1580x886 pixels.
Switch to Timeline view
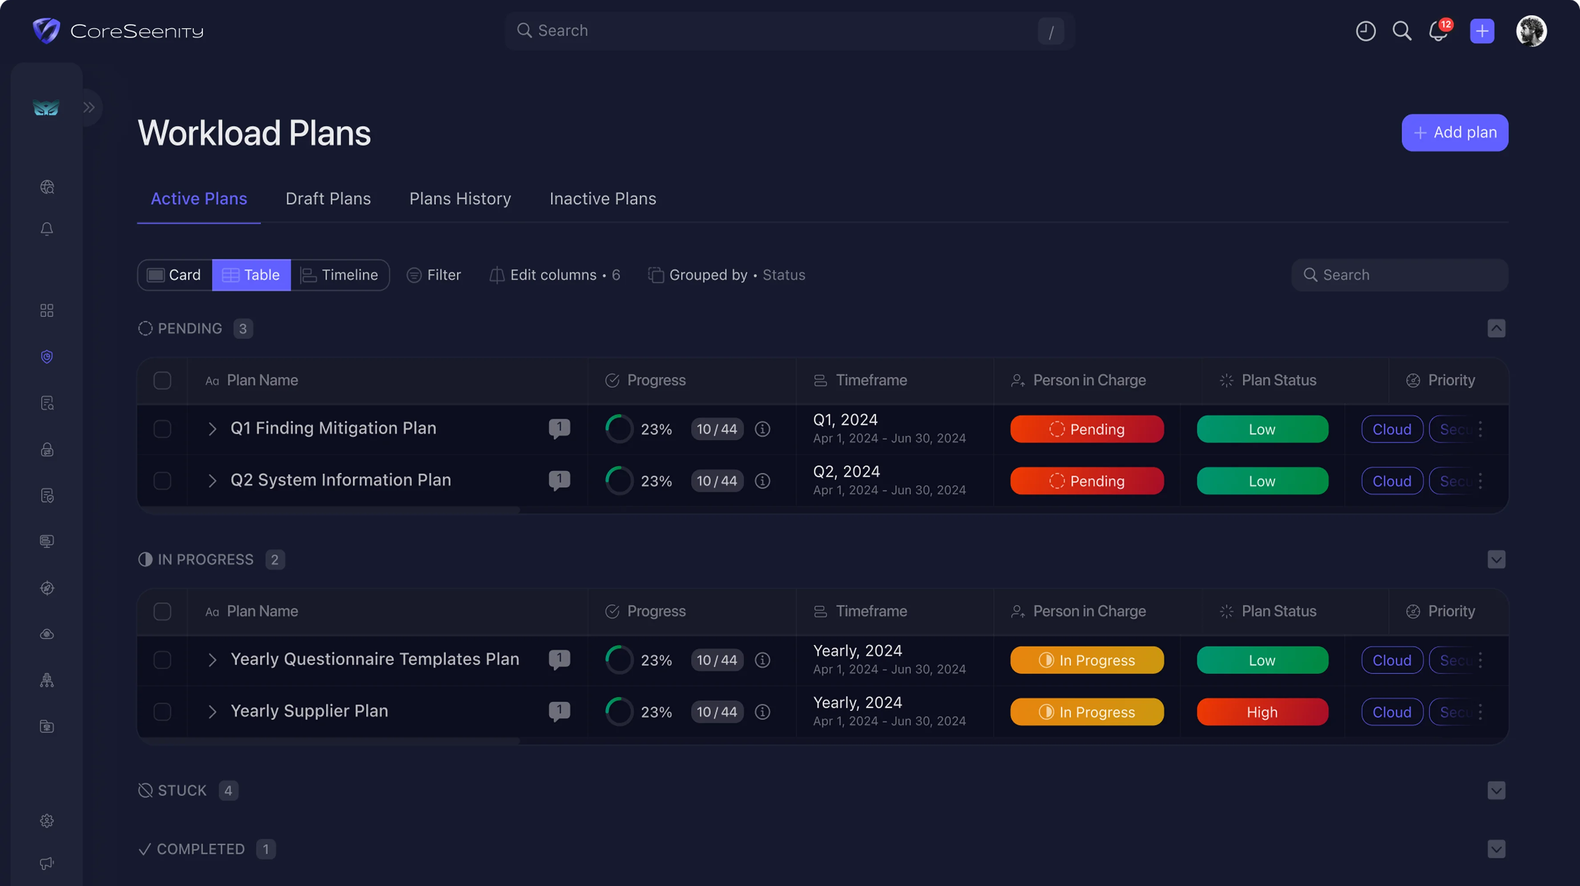point(340,275)
